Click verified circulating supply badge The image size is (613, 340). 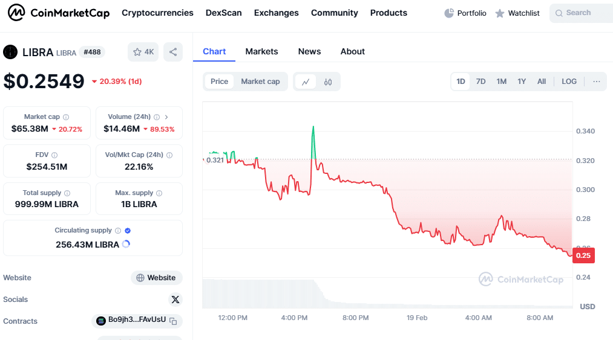(128, 231)
